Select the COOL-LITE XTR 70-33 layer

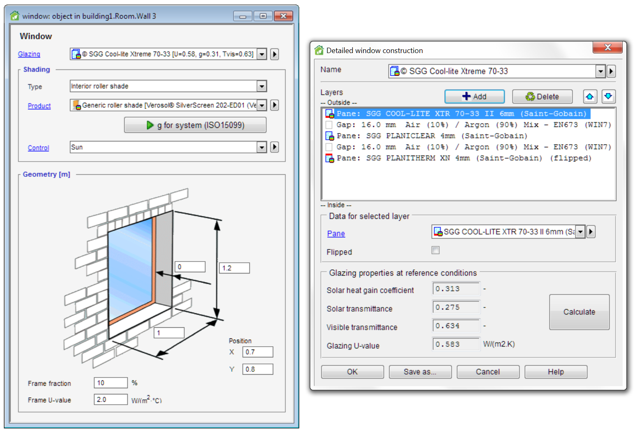coord(461,114)
